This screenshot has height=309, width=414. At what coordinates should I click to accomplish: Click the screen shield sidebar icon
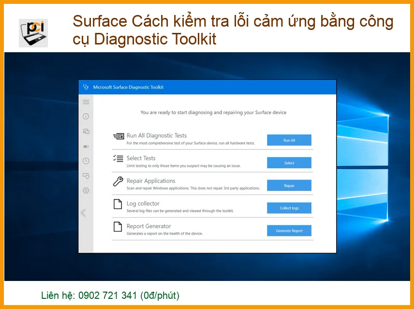[86, 176]
